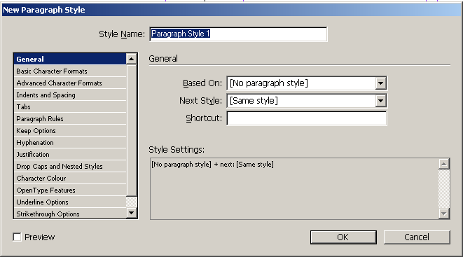This screenshot has width=463, height=257.
Task: Select the General category
Action: click(70, 59)
